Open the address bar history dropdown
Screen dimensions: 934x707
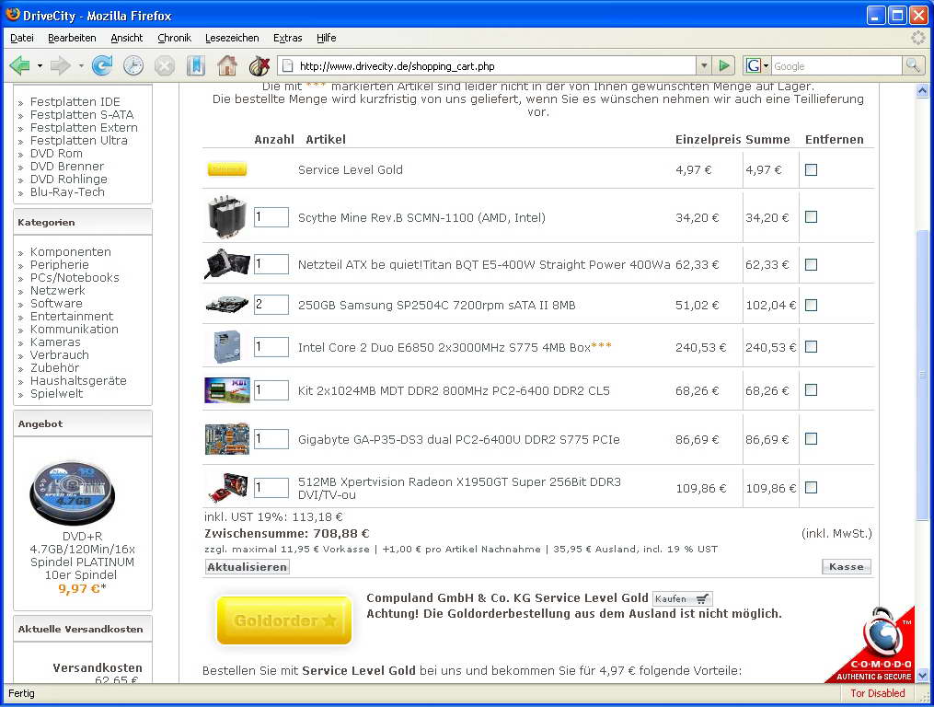coord(704,65)
